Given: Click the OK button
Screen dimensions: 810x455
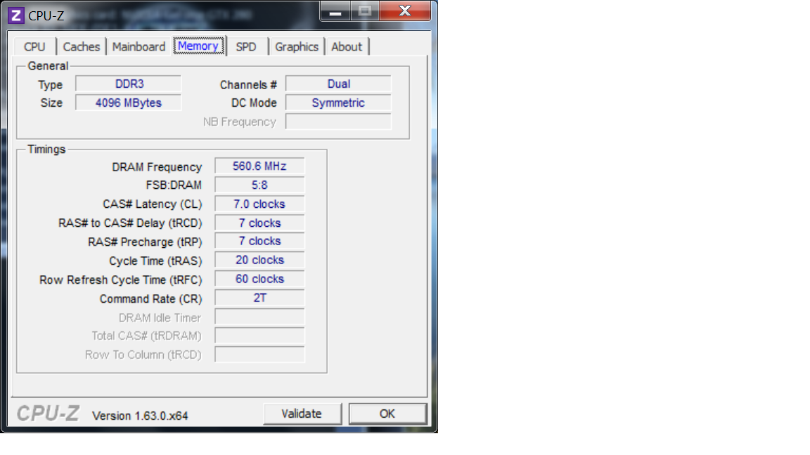Looking at the screenshot, I should (387, 414).
